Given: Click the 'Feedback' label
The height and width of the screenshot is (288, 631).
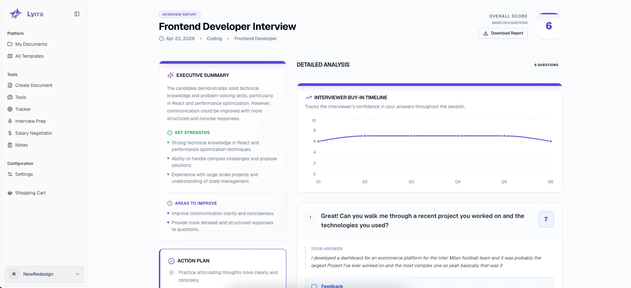Looking at the screenshot, I should (332, 286).
